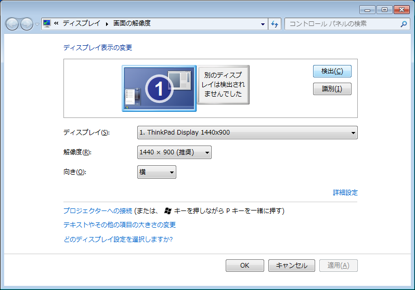
Task: Select the monitor 1 display thumbnail
Action: coord(159,88)
